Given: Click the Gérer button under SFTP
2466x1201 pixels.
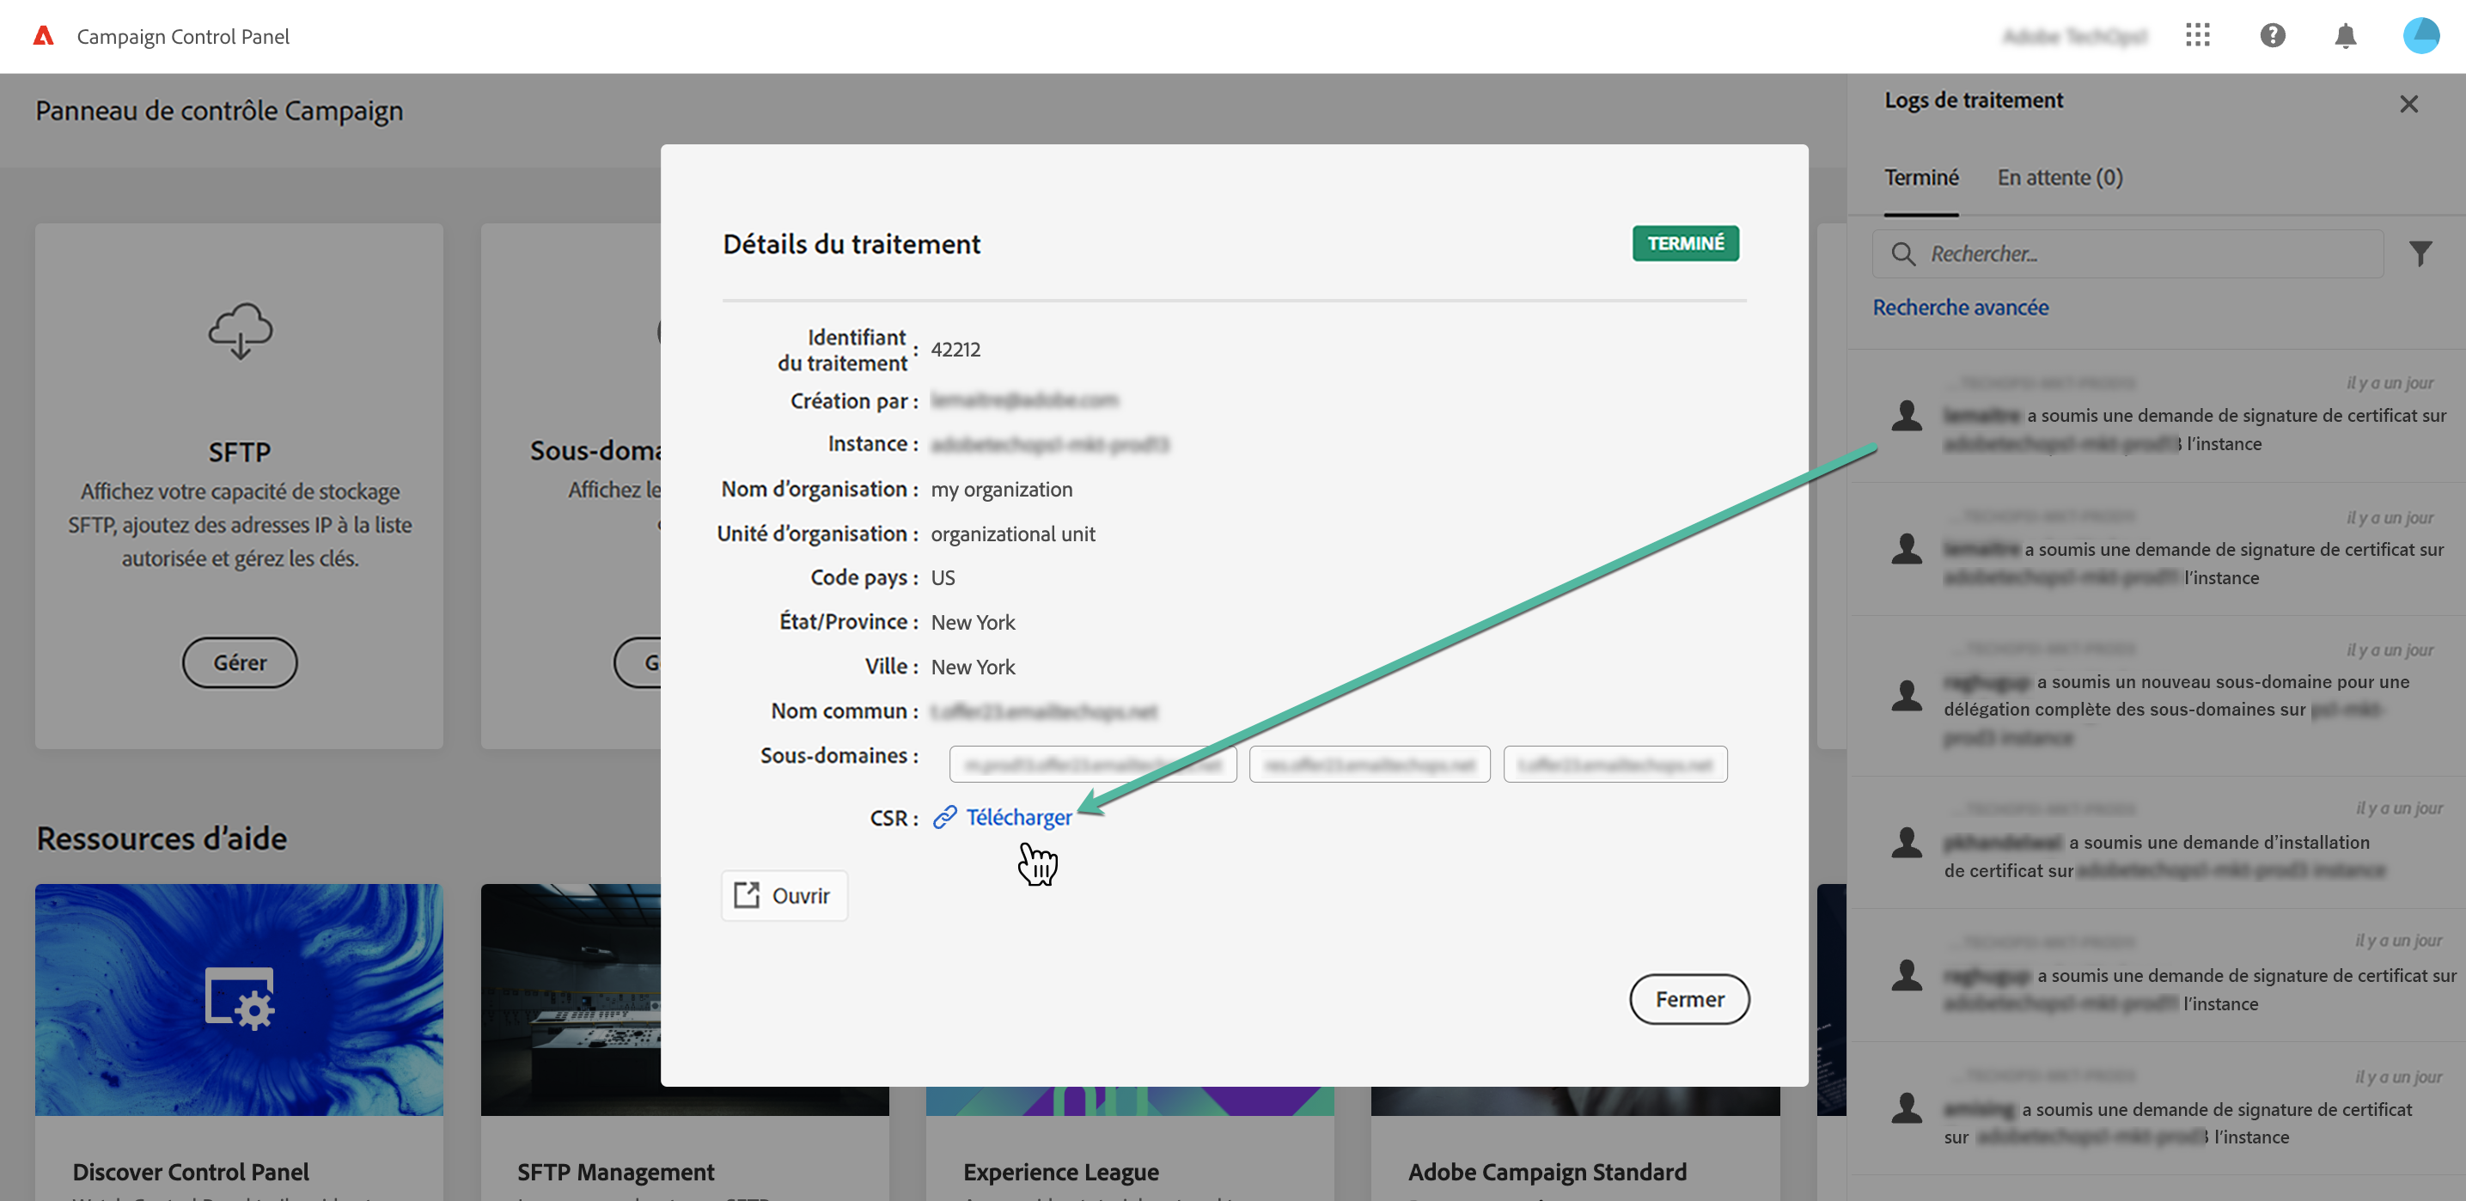Looking at the screenshot, I should (240, 662).
